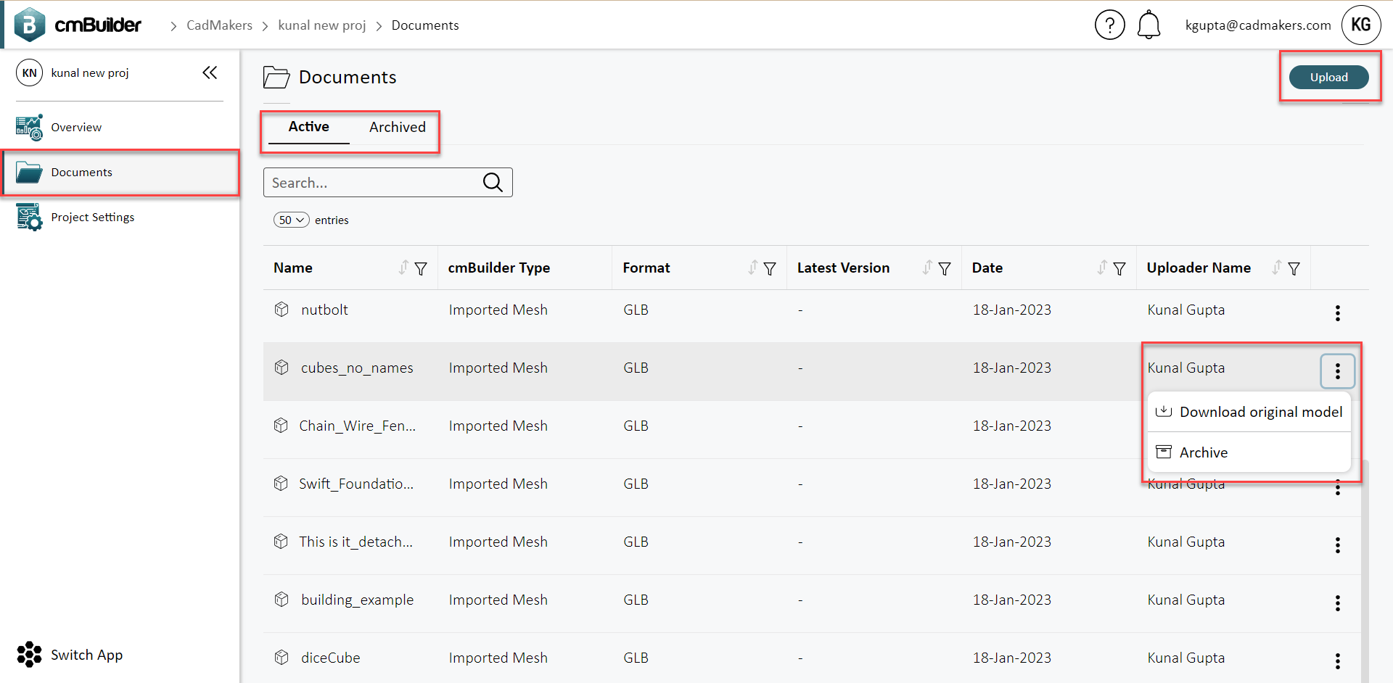Click the diceCube file name
The image size is (1393, 683).
[331, 658]
